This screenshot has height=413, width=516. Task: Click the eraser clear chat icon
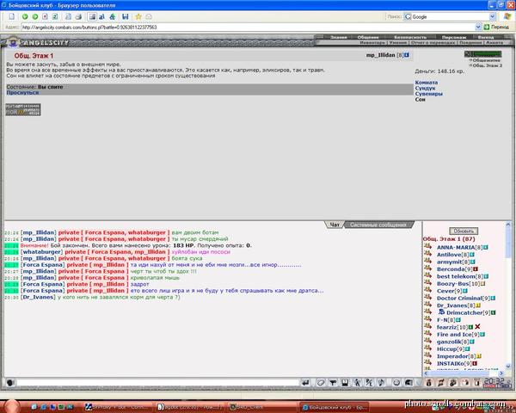click(321, 383)
